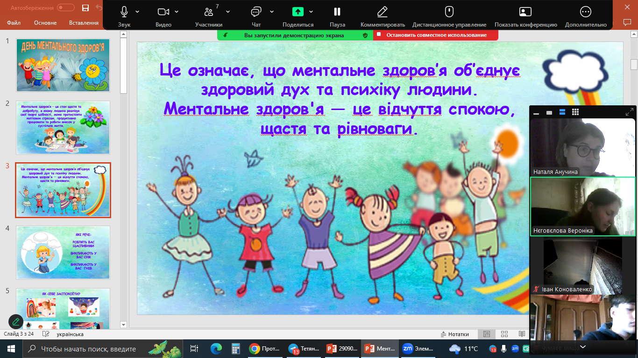Switch Zoom video panel to grid gallery view
Screen dimensions: 638x358
click(x=575, y=112)
